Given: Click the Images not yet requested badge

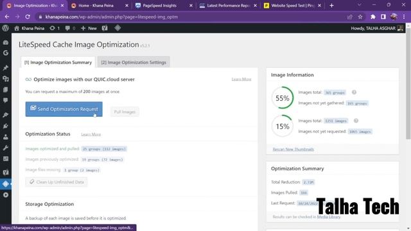Looking at the screenshot, I should [x=360, y=132].
